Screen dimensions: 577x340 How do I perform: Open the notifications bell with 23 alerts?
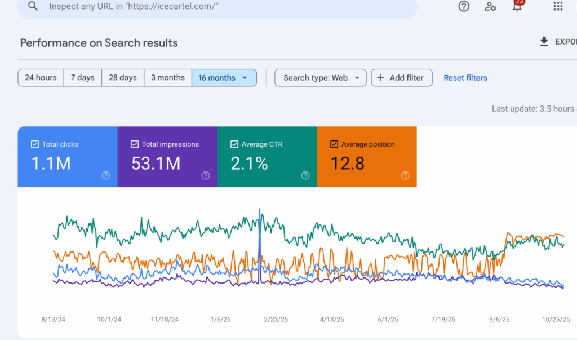tap(517, 7)
